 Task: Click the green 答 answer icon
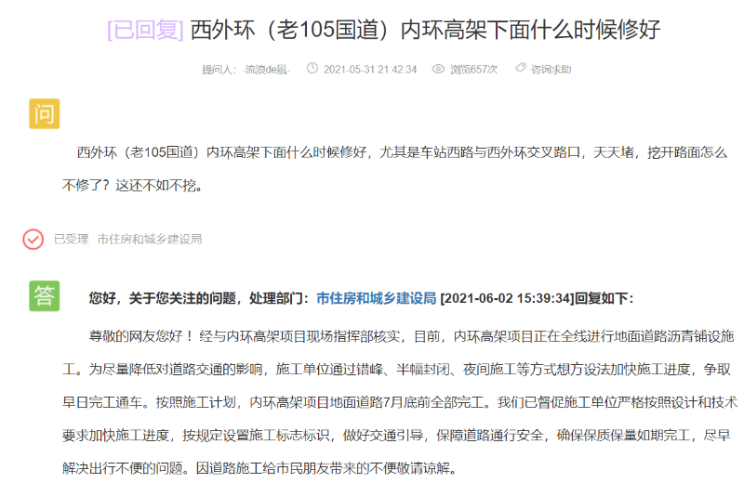coord(44,295)
